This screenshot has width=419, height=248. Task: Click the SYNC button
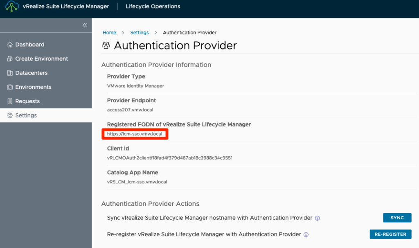pos(397,218)
